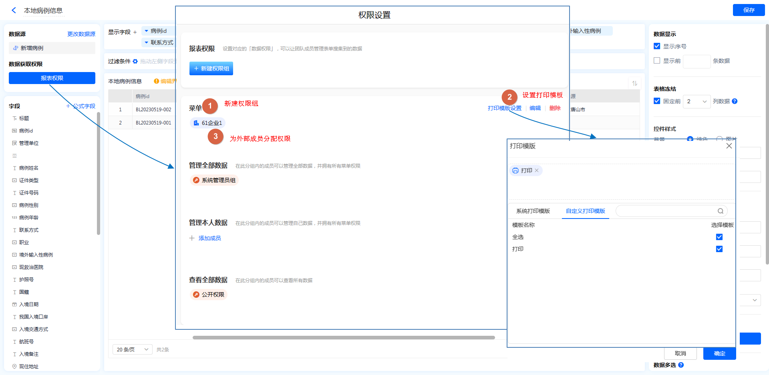Click the back arrow beside 本地病例信息

(x=14, y=10)
